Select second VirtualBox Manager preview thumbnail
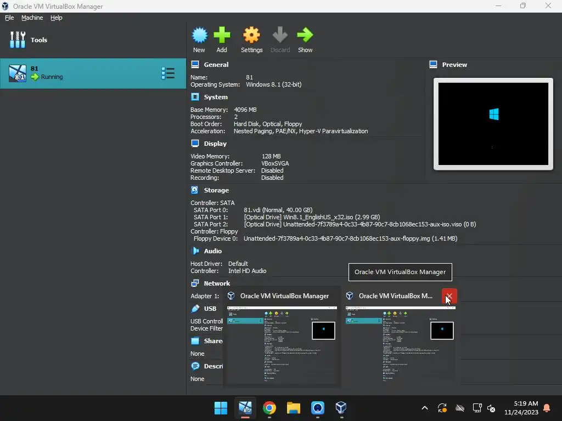Viewport: 562px width, 421px height. 400,344
